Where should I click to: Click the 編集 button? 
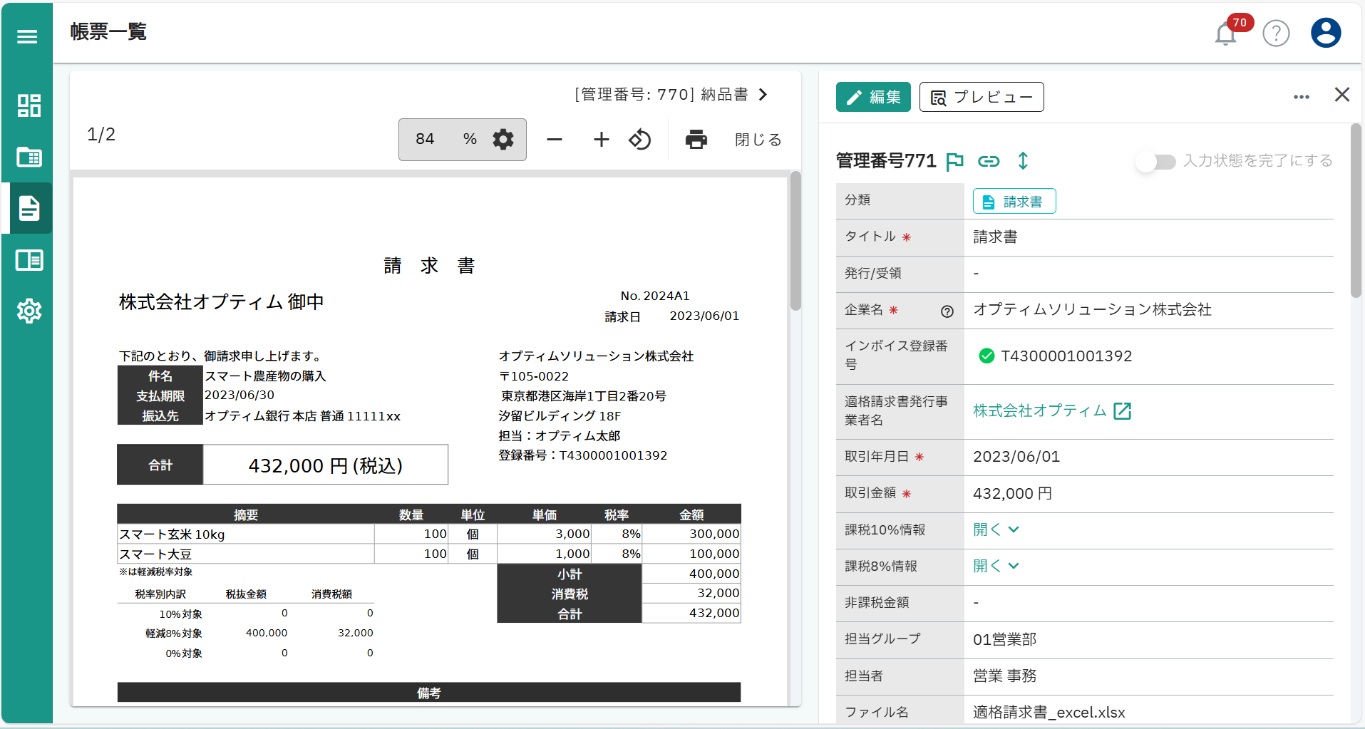873,96
